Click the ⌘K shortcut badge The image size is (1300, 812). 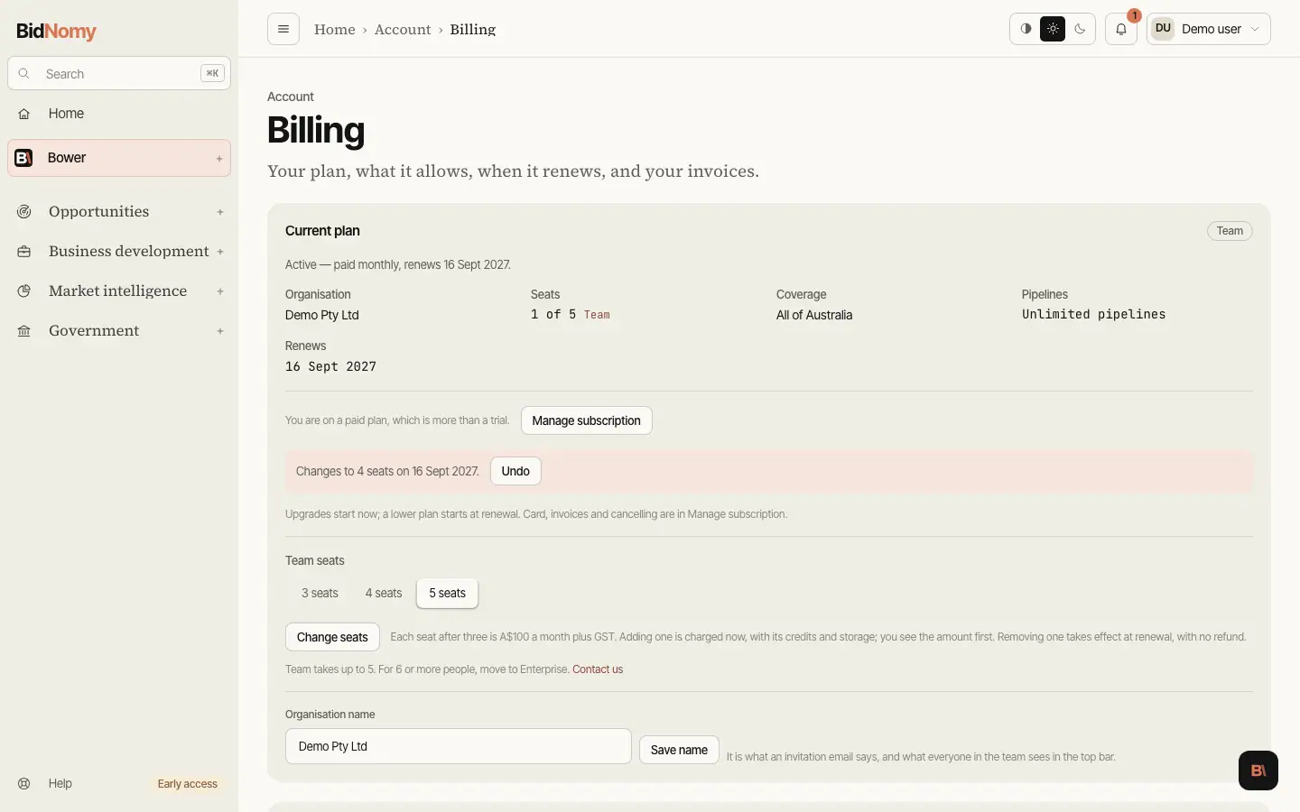tap(212, 73)
